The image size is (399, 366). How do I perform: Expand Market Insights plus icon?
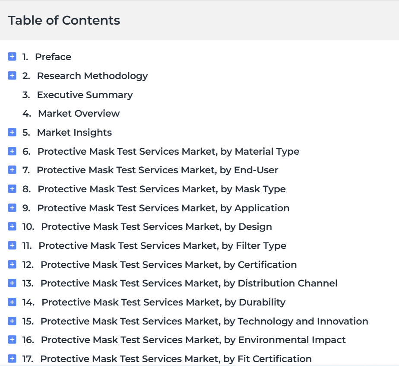click(x=12, y=132)
